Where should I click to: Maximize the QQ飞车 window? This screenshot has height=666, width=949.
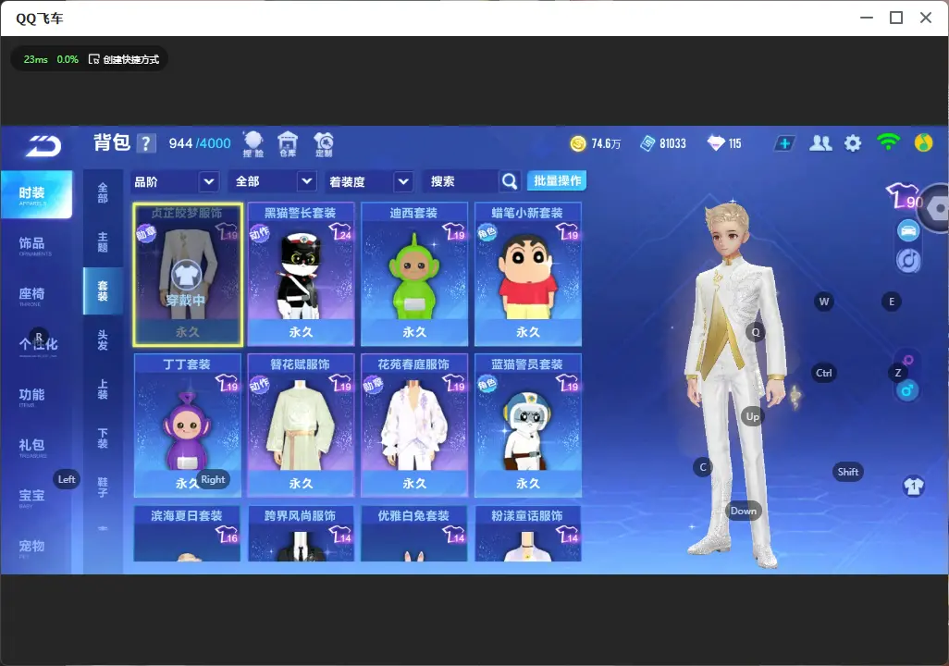tap(896, 18)
